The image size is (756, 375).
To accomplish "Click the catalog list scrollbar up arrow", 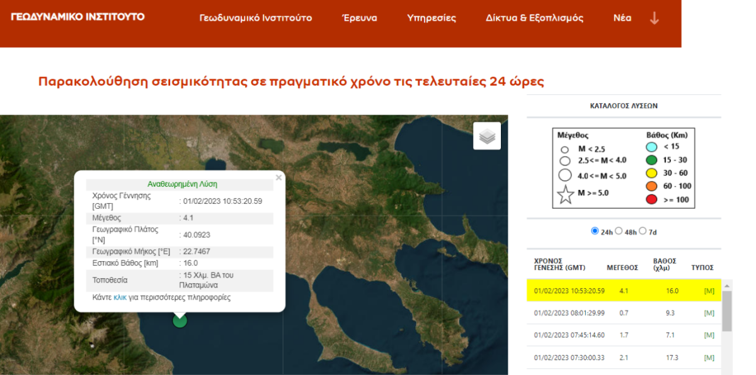I will 727,286.
